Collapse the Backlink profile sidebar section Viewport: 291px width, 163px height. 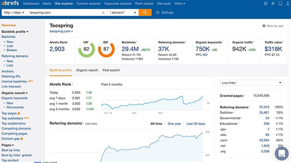click(x=15, y=32)
